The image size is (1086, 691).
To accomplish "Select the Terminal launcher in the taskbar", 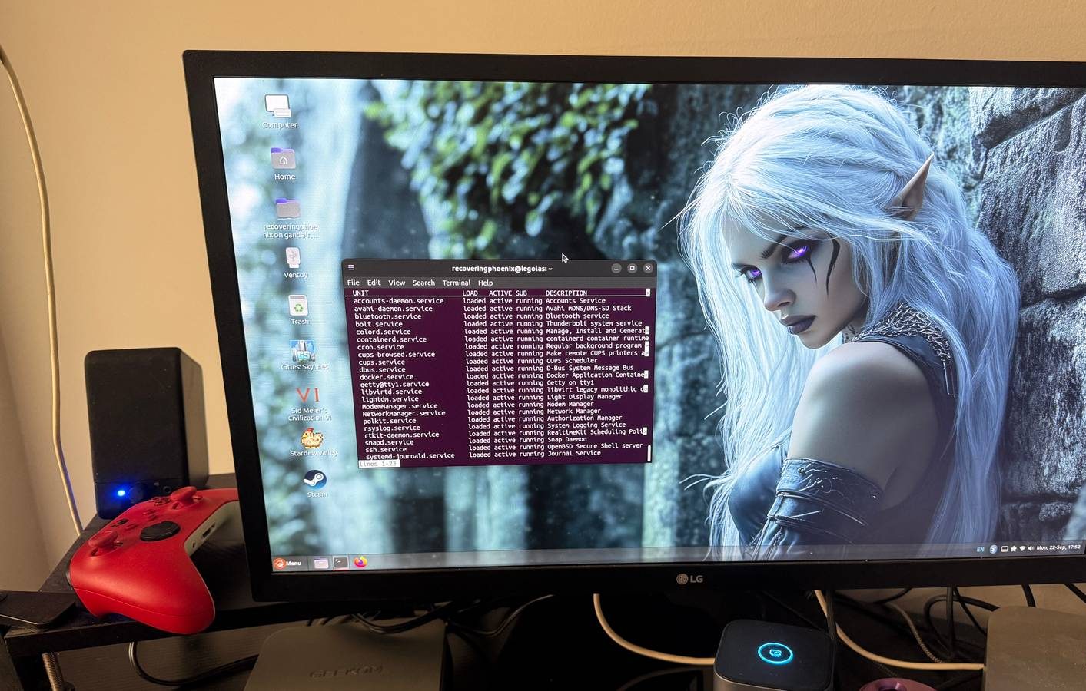I will coord(340,563).
